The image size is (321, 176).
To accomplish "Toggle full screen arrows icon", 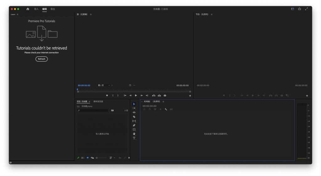I will tap(307, 9).
